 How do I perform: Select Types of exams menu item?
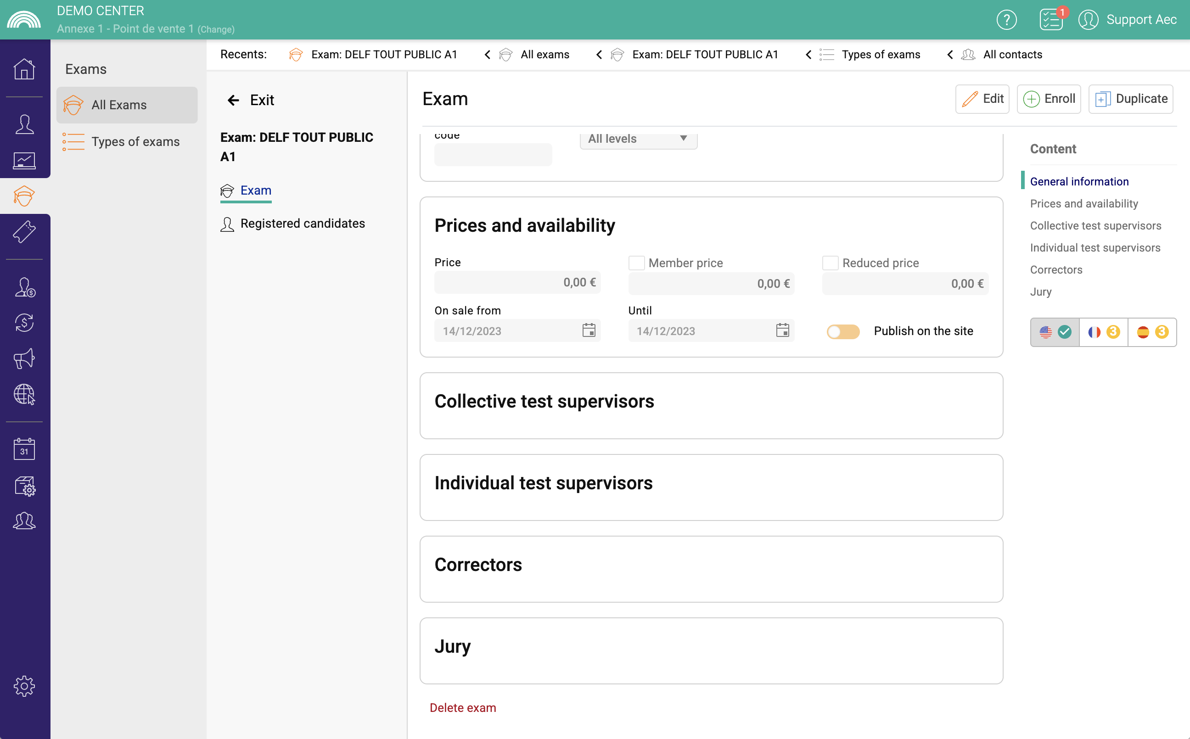135,142
